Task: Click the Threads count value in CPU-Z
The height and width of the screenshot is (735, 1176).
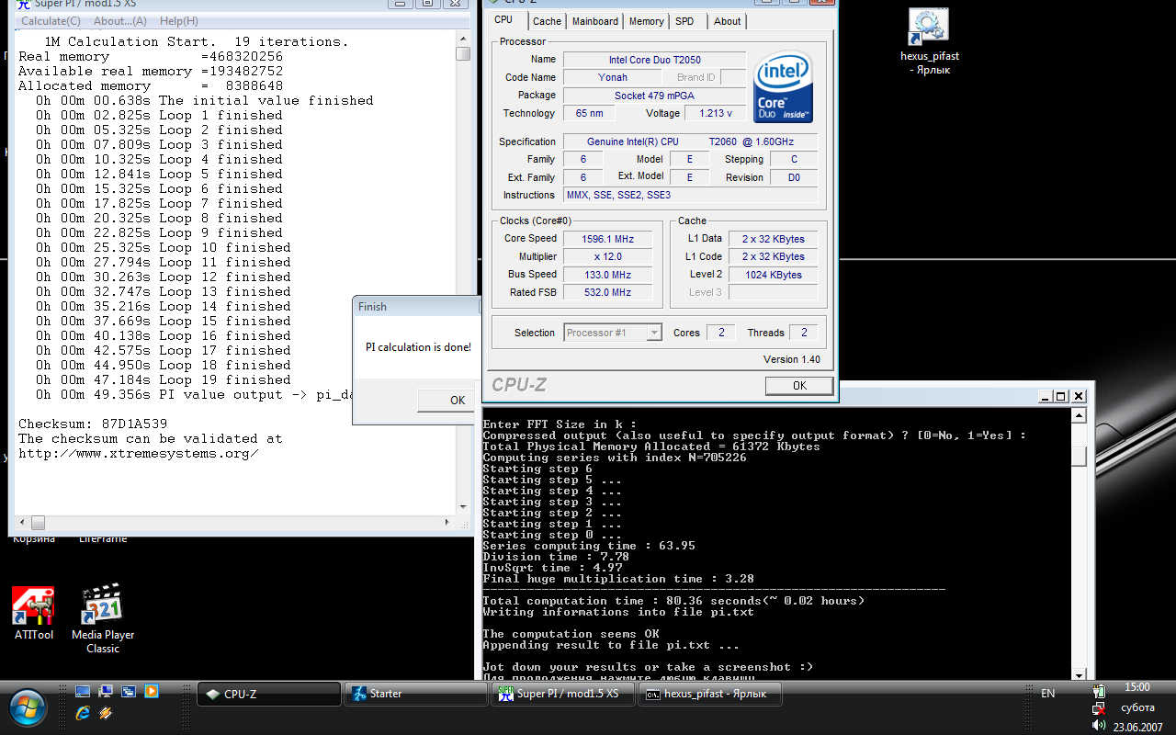Action: (804, 333)
